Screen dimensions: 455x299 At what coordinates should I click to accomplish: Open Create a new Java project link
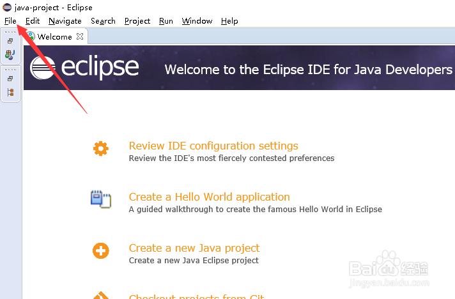tap(194, 249)
